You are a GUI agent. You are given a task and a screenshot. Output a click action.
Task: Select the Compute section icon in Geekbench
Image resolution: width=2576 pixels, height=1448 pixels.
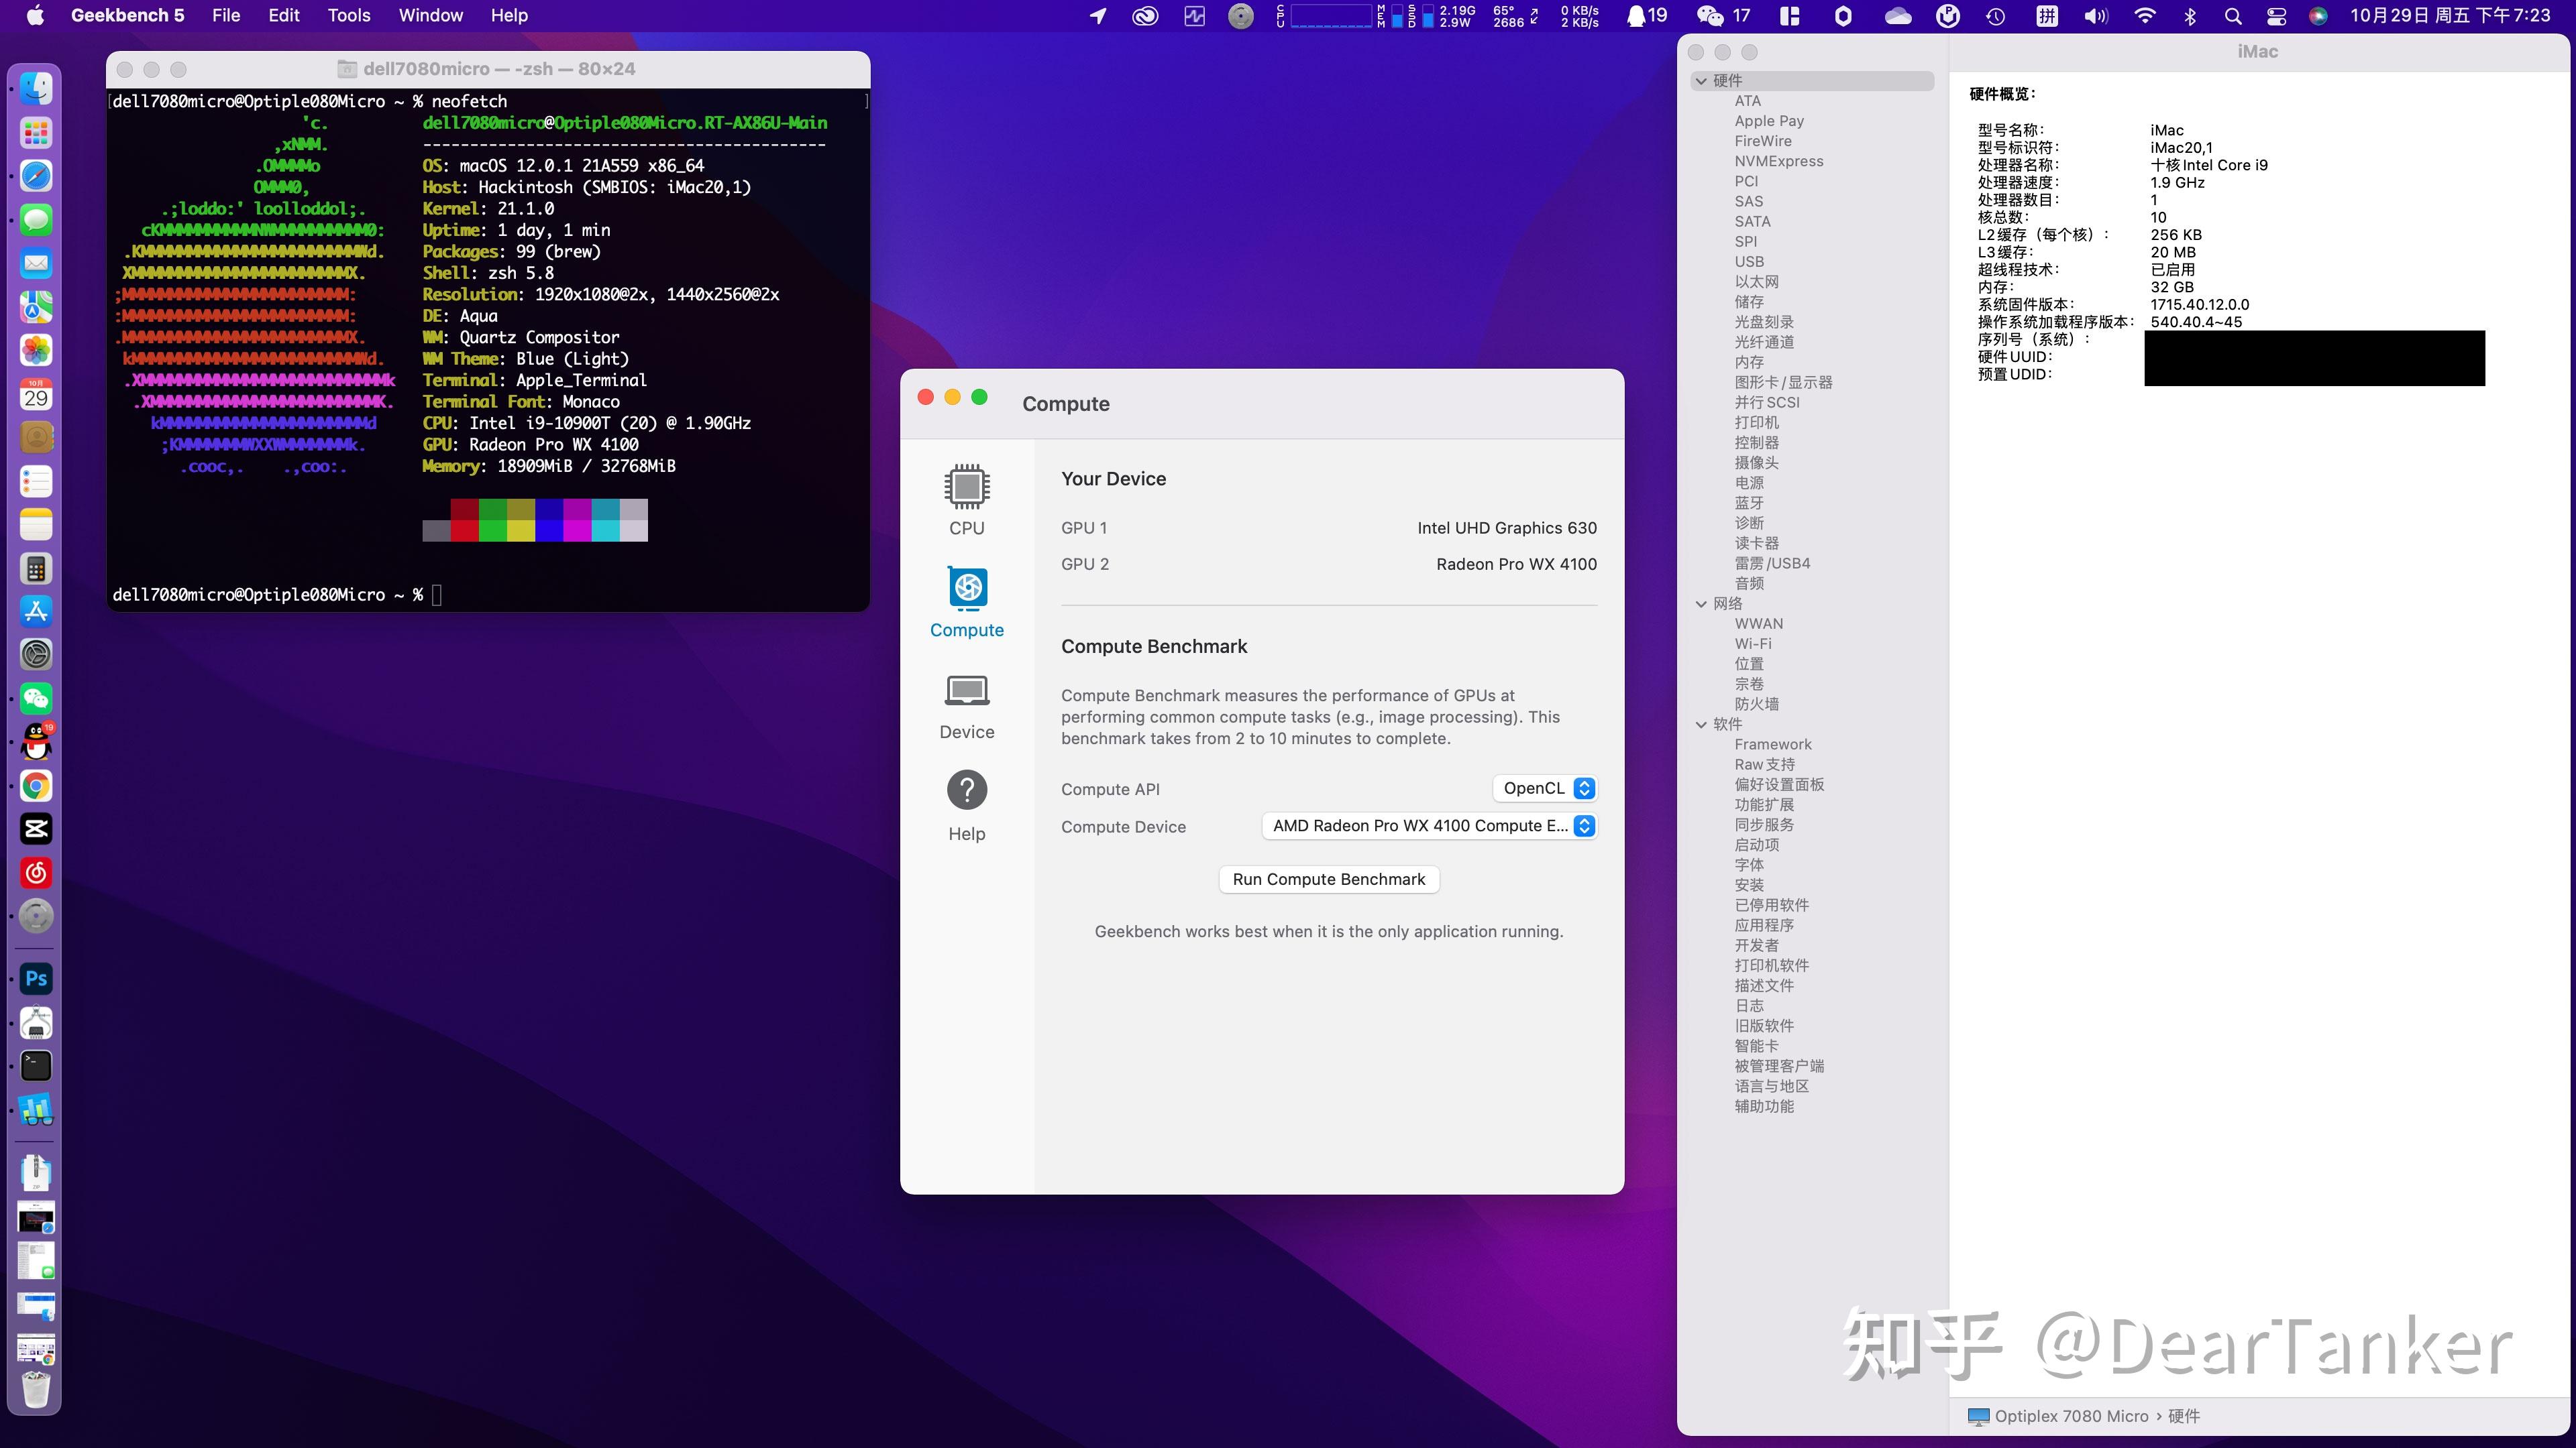(966, 588)
